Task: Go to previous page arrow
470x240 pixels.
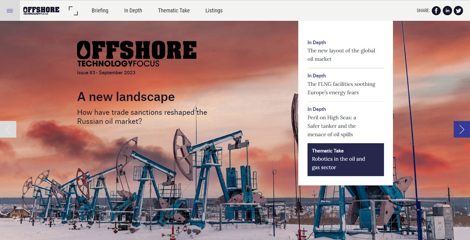Action: (x=8, y=129)
